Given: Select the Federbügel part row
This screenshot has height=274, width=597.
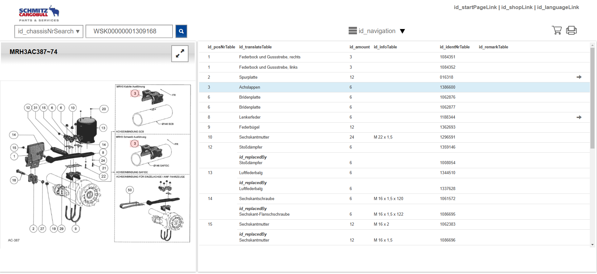Looking at the screenshot, I should click(394, 127).
